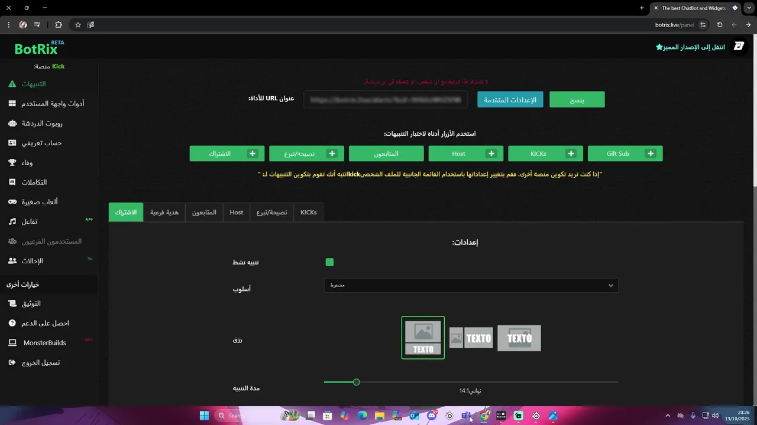Select the image-above-text layout thumbnail
The image size is (757, 425).
pos(423,338)
